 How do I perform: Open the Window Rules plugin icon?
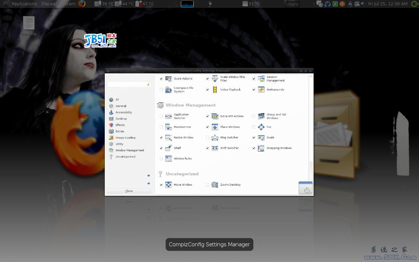point(169,159)
